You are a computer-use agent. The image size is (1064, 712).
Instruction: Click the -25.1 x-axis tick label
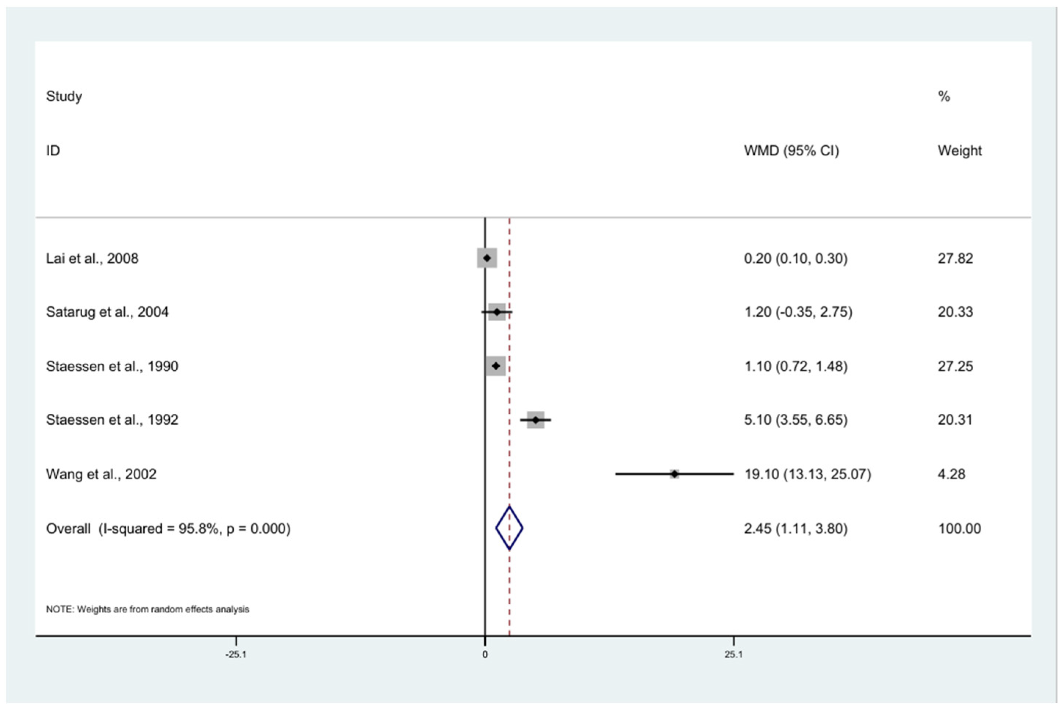click(x=236, y=654)
